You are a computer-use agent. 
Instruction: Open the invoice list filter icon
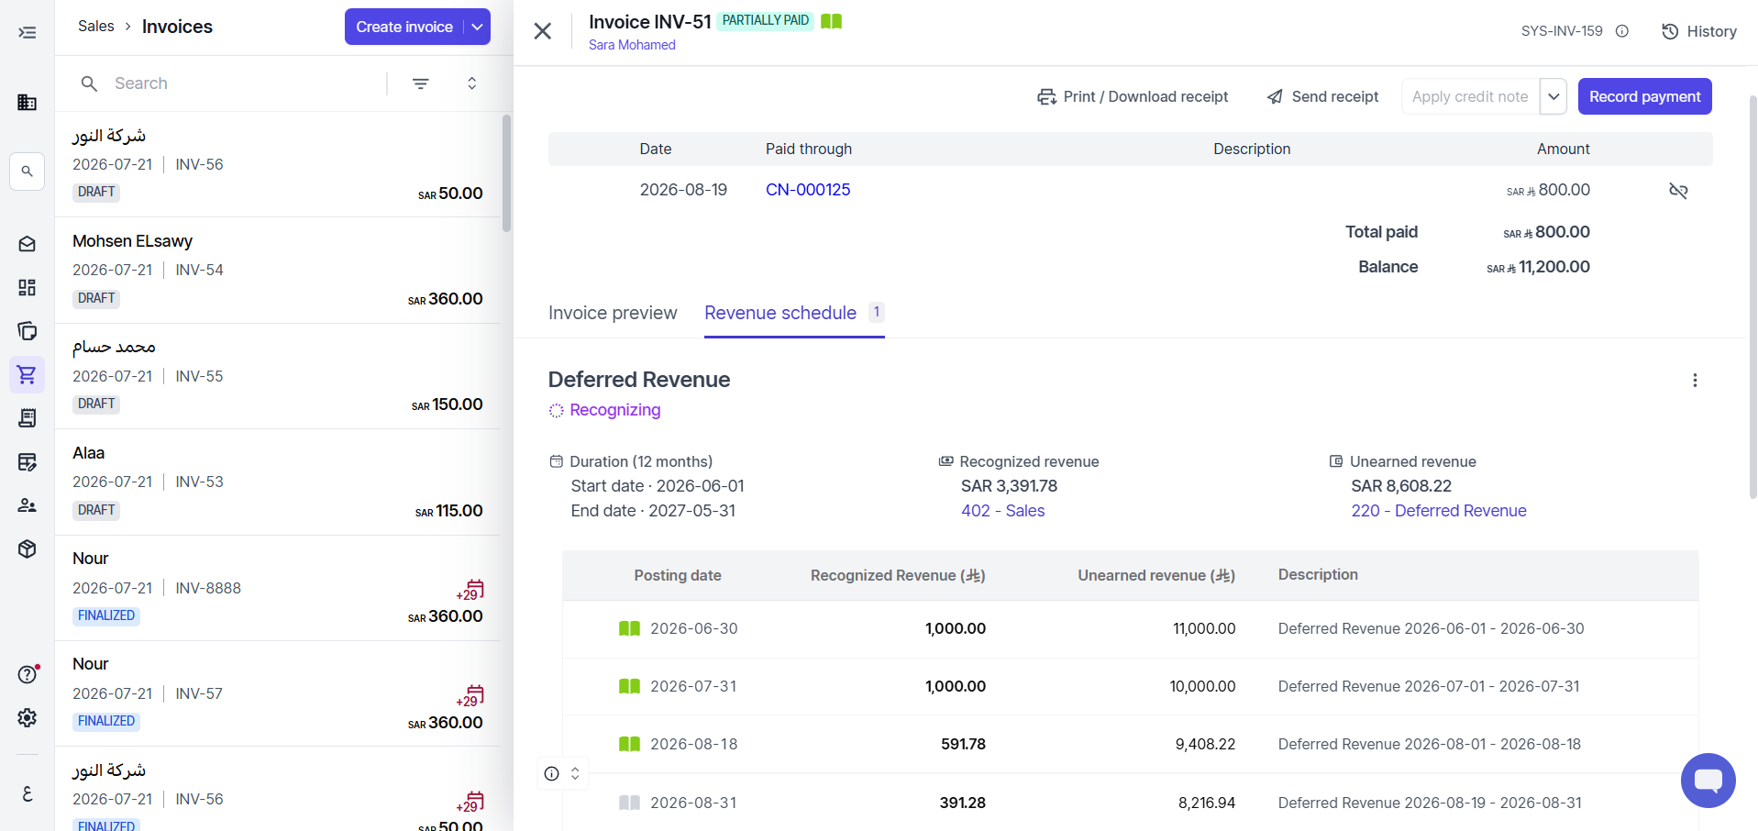point(421,83)
